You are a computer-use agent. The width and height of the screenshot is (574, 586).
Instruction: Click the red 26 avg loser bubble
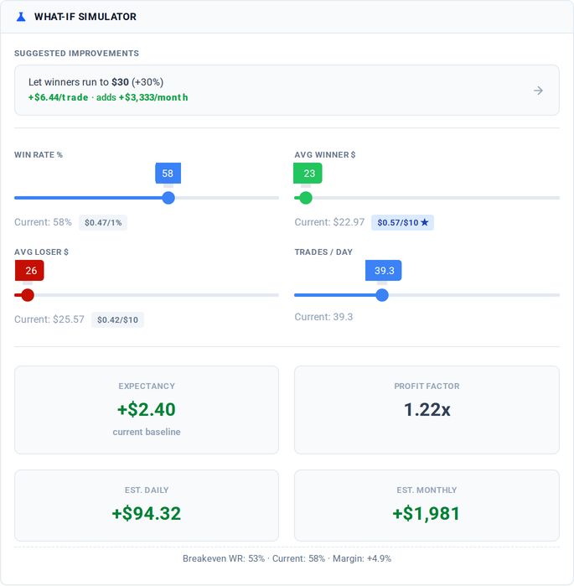click(x=29, y=270)
